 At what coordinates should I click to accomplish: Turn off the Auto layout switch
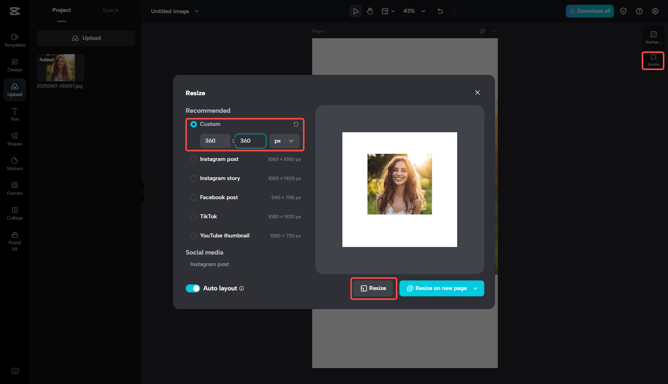(193, 288)
